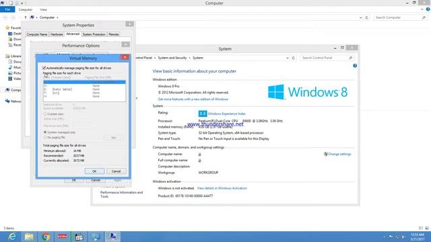Switch to the System control panel taskbar item

click(96, 237)
